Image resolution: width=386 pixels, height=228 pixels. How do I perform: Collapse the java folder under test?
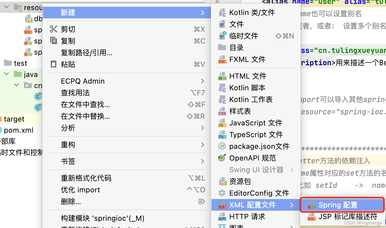pyautogui.click(x=6, y=74)
